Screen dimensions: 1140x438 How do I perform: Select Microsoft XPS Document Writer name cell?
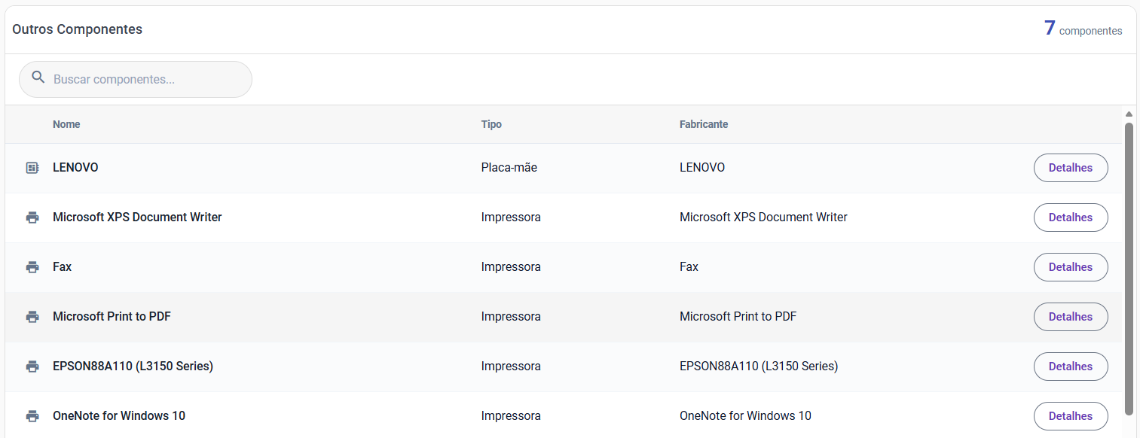tap(137, 217)
